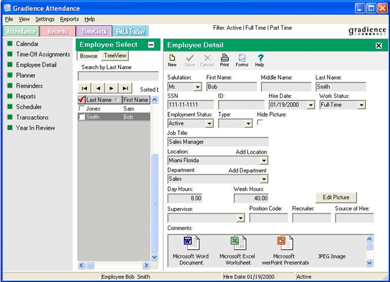Check the box next to Jones

pyautogui.click(x=82, y=108)
